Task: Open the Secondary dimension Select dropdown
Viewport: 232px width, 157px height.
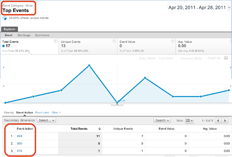Action: (x=46, y=120)
